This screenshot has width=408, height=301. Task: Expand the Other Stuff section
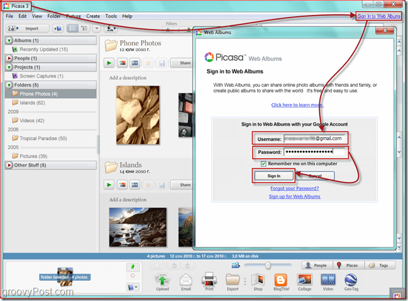(x=9, y=165)
